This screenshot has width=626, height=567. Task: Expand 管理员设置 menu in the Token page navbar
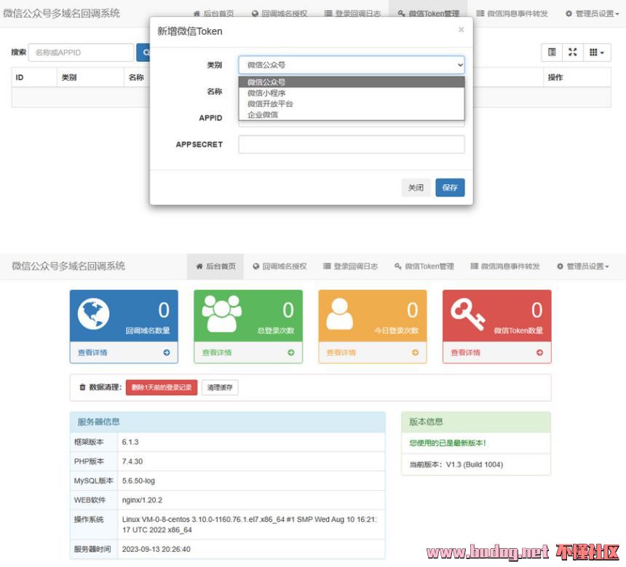pyautogui.click(x=593, y=14)
